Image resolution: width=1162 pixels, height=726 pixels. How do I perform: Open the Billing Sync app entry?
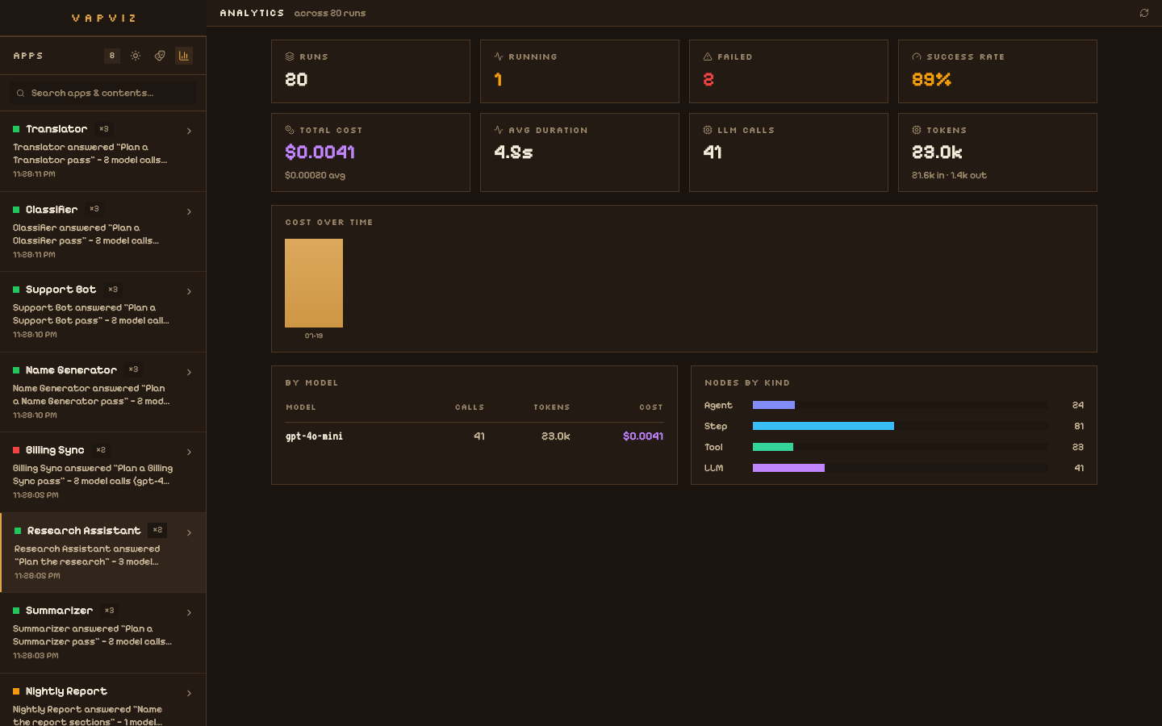coord(102,473)
